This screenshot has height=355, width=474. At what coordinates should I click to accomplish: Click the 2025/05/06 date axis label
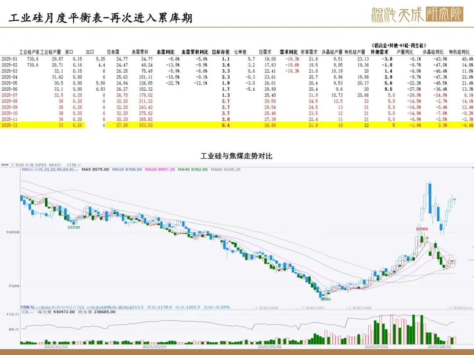[x=269, y=347]
